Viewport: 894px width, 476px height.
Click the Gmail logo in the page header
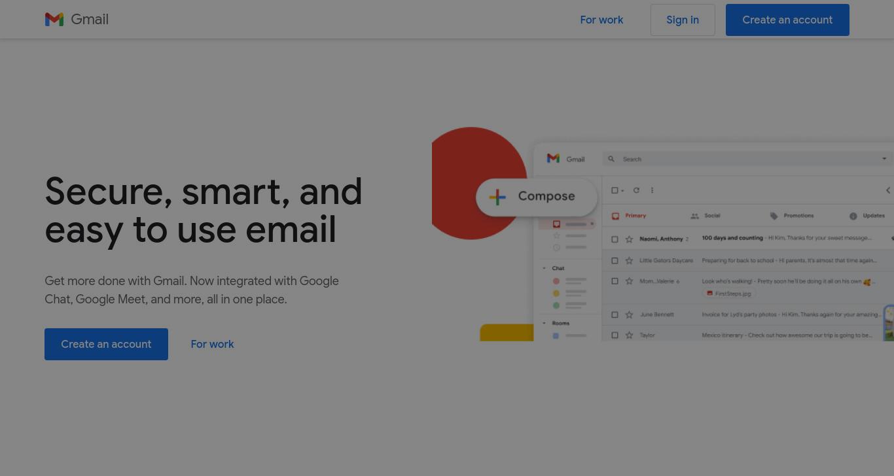pos(77,20)
